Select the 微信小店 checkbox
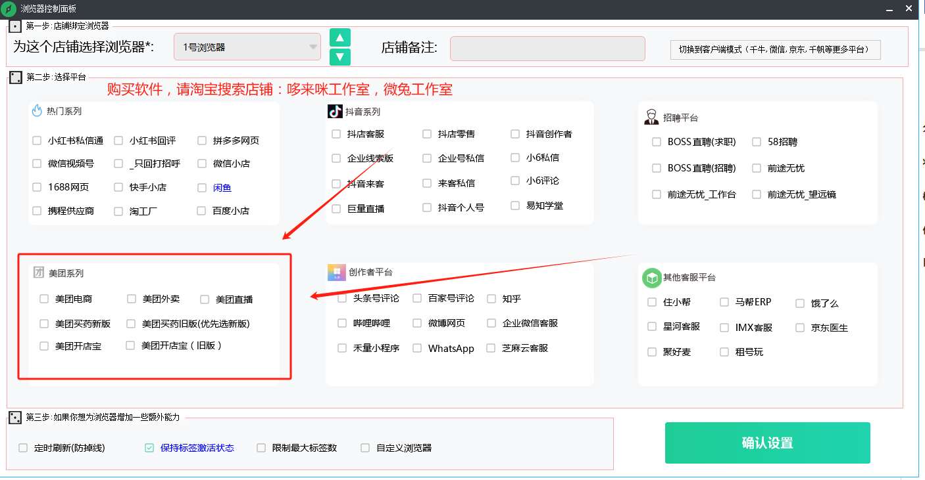Screen dimensions: 925x480 click(201, 164)
